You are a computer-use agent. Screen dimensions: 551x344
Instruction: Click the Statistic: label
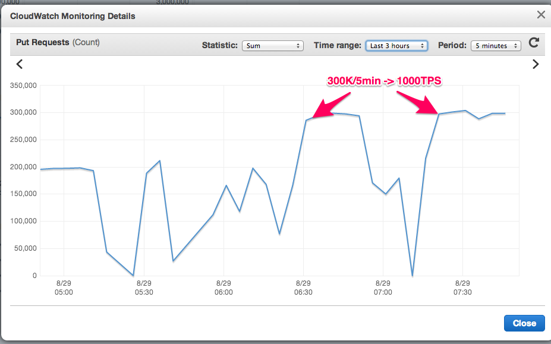pos(220,45)
